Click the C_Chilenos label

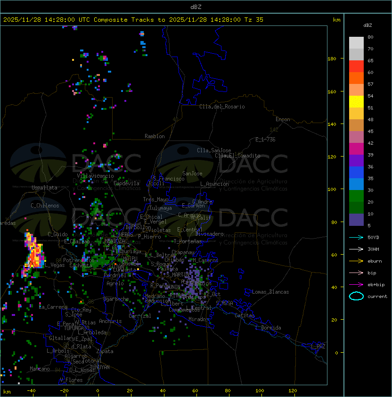[x=45, y=206]
